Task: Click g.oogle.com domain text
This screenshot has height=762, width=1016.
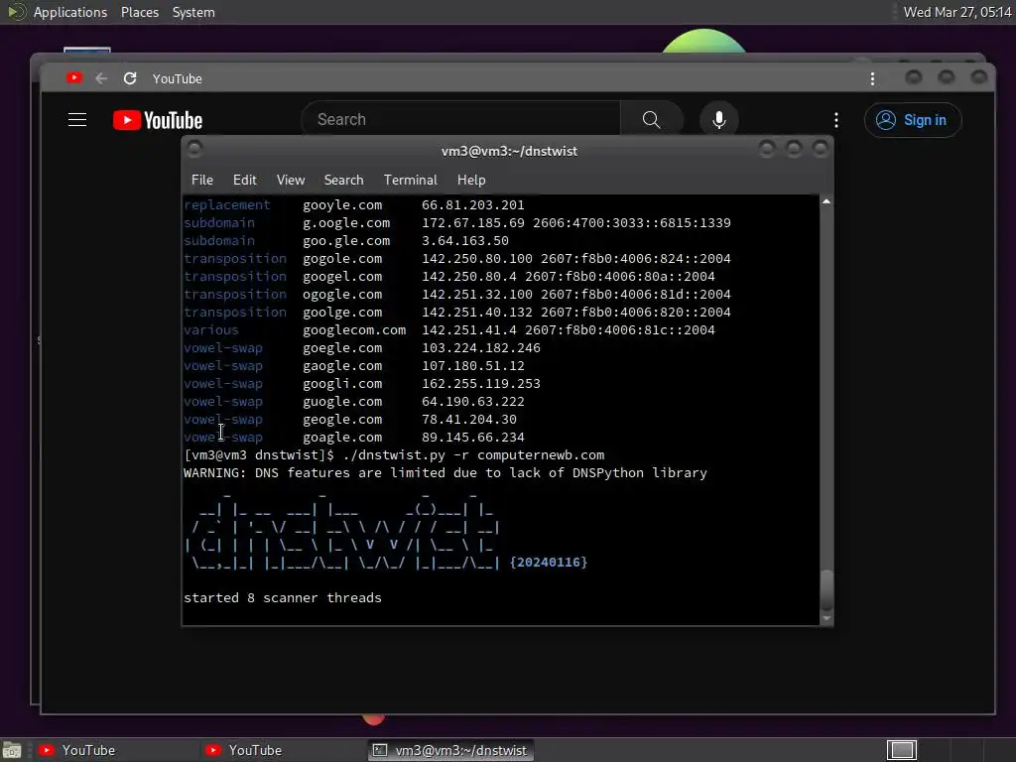Action: click(x=346, y=223)
